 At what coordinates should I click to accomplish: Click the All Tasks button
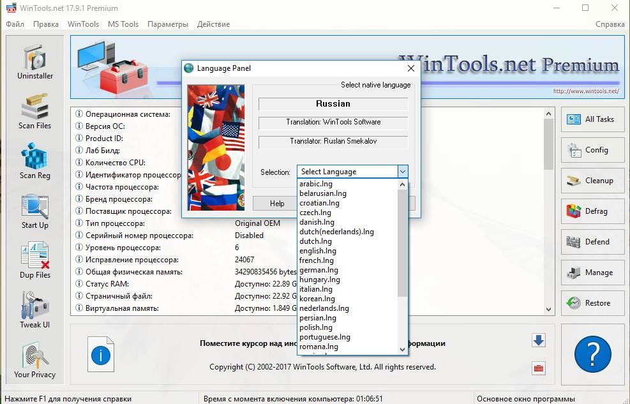[592, 119]
